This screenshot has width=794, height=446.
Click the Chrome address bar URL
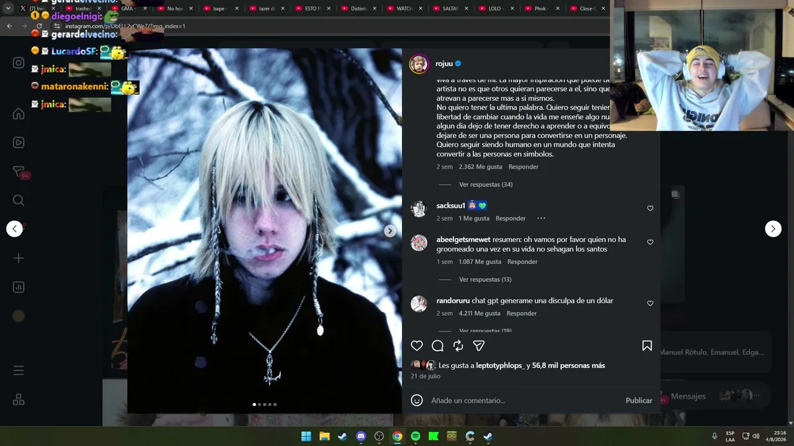(x=125, y=26)
